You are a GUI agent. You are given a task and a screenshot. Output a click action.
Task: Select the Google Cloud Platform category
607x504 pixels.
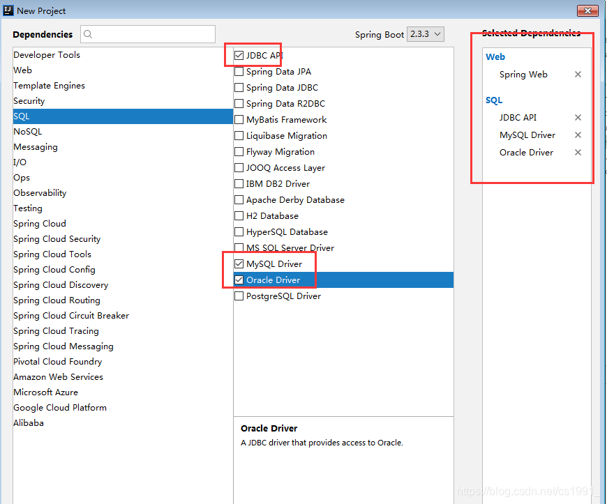pyautogui.click(x=123, y=408)
